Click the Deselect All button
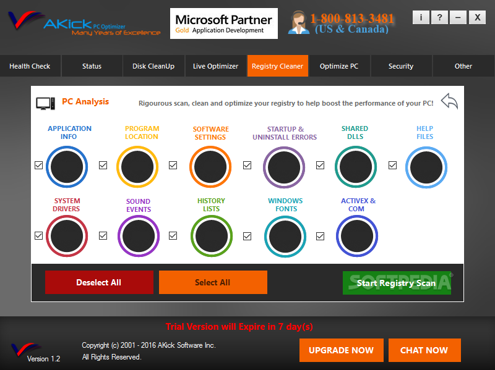The height and width of the screenshot is (370, 495). point(99,282)
